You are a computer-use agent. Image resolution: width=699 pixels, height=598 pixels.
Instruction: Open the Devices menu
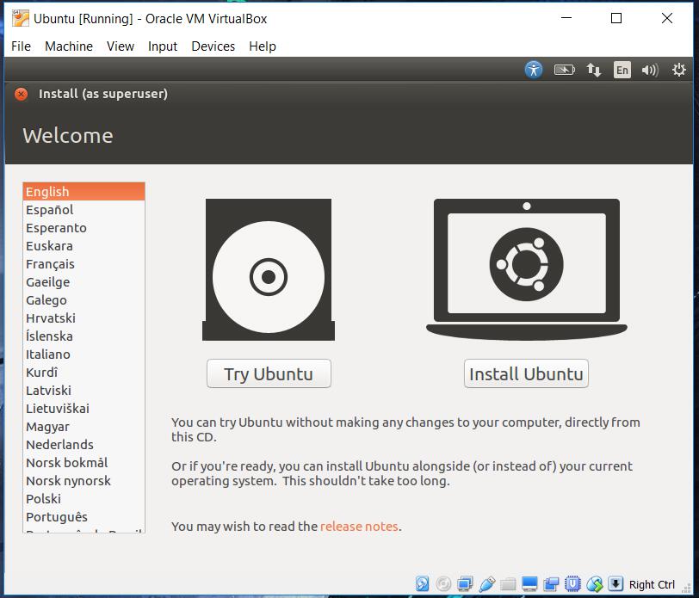click(x=213, y=46)
